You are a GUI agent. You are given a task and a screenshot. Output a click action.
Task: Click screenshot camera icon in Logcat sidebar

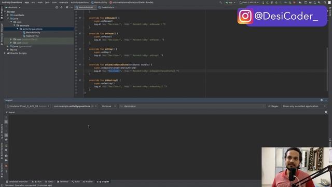6,156
